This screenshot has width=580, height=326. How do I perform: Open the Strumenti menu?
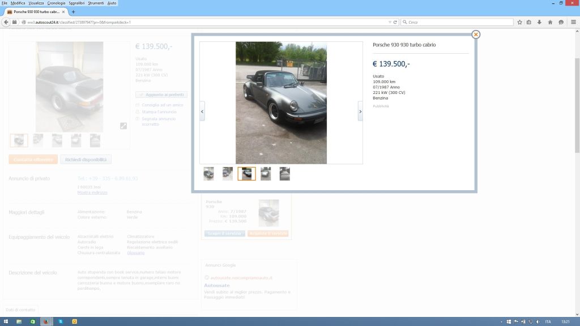(x=96, y=3)
